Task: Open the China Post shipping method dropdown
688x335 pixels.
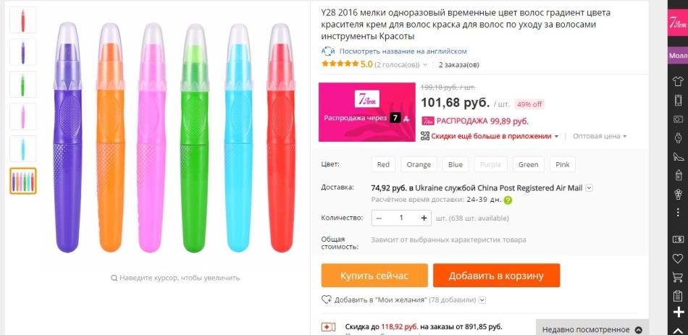Action: (590, 188)
